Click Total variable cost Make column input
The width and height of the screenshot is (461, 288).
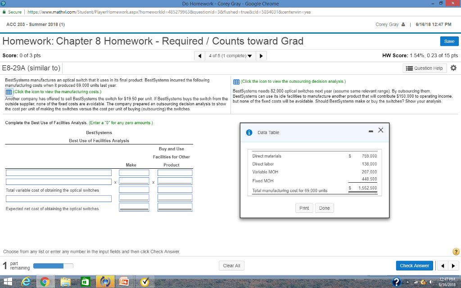(x=134, y=190)
